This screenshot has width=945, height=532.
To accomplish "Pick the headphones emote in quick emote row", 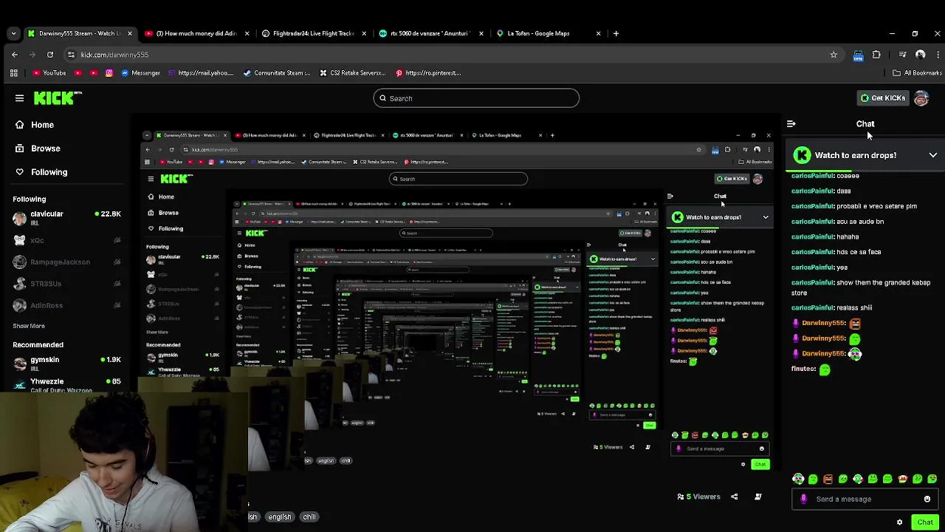I will (x=798, y=479).
